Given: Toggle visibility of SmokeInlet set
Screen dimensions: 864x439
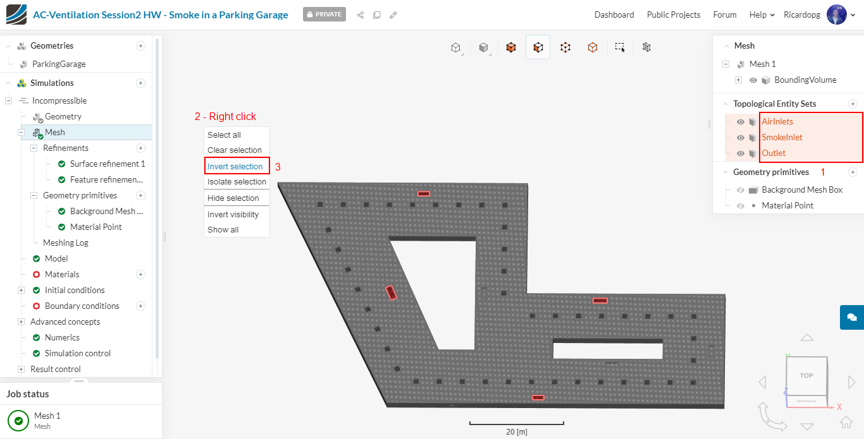Looking at the screenshot, I should click(741, 138).
